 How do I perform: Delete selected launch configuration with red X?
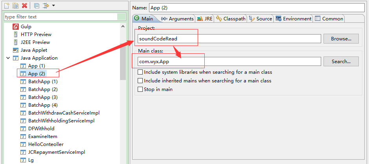click(x=24, y=5)
